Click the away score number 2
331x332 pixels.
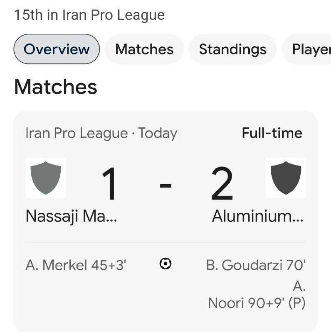click(x=222, y=183)
